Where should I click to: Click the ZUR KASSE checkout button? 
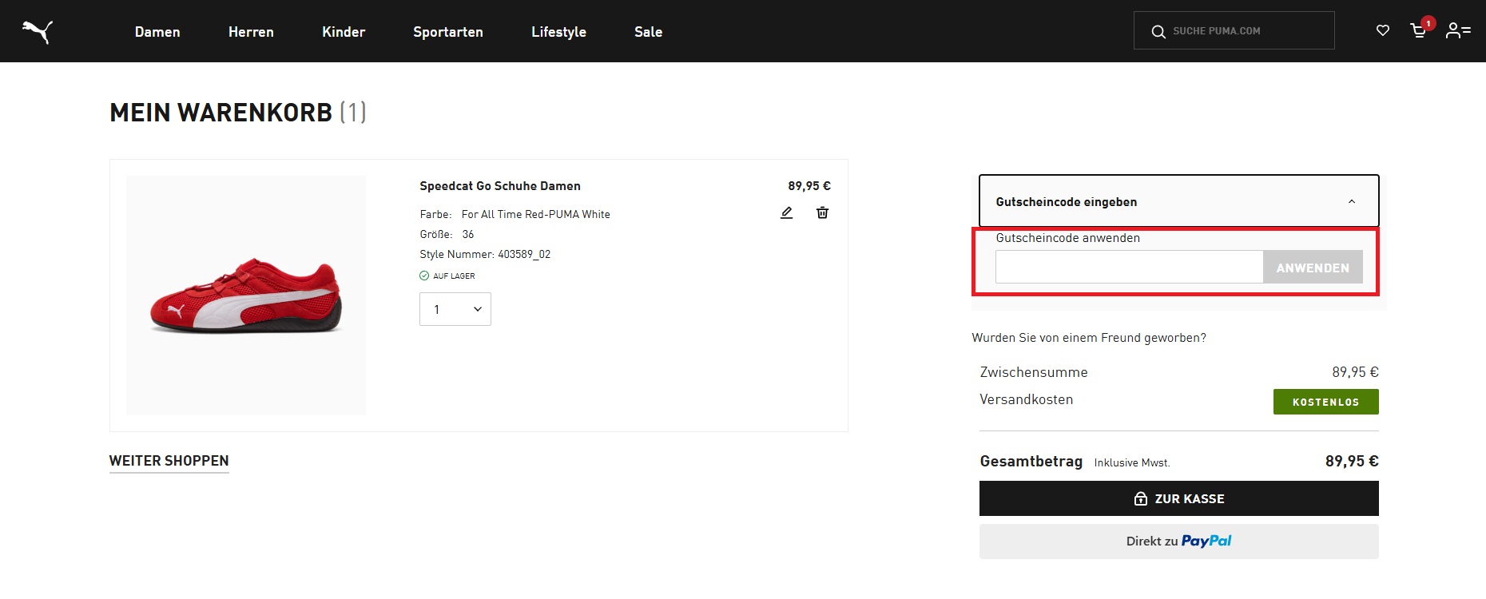tap(1179, 498)
